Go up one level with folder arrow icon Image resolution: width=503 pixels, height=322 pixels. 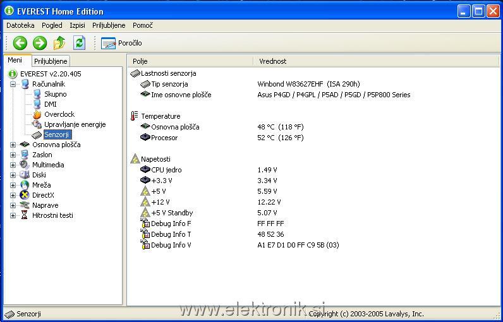pyautogui.click(x=59, y=43)
